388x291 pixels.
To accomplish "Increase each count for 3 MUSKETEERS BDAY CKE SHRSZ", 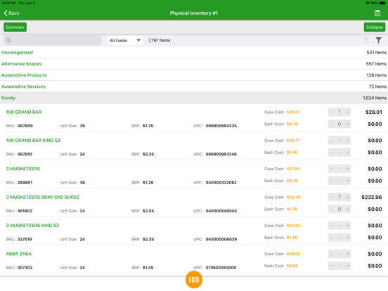I will coord(348,209).
